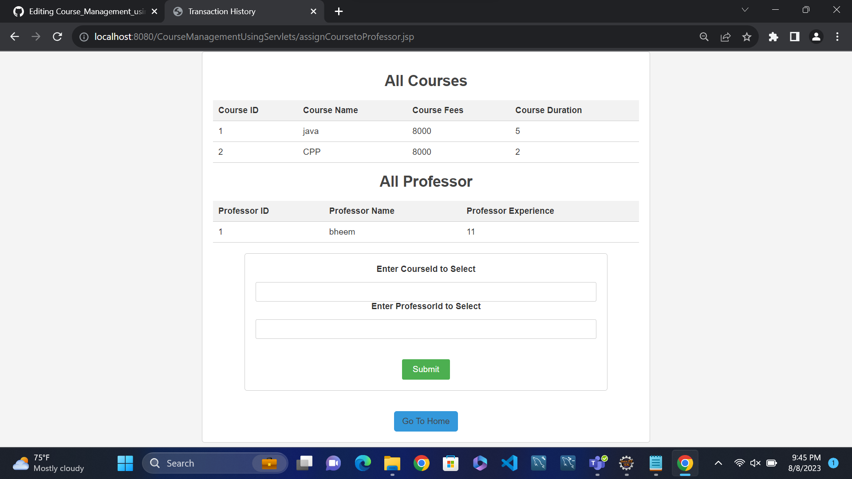Image resolution: width=852 pixels, height=479 pixels.
Task: Click the Go To Home button
Action: (426, 421)
